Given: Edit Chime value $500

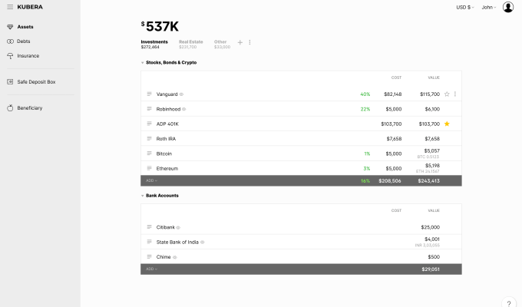Looking at the screenshot, I should [434, 257].
